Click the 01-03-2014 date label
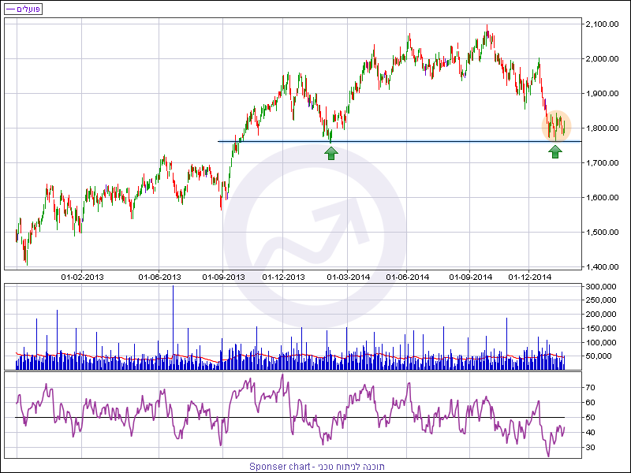The width and height of the screenshot is (631, 473). tap(348, 277)
